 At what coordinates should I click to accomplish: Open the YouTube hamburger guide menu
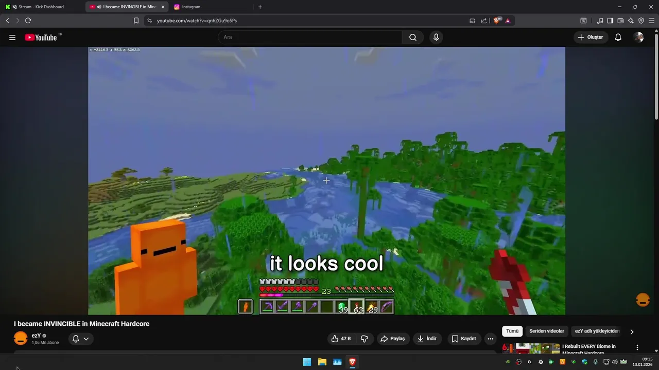(x=12, y=38)
